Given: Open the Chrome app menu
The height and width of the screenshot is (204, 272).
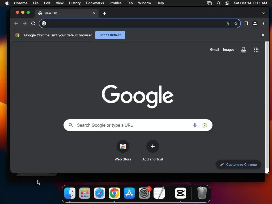Looking at the screenshot, I should point(21,3).
